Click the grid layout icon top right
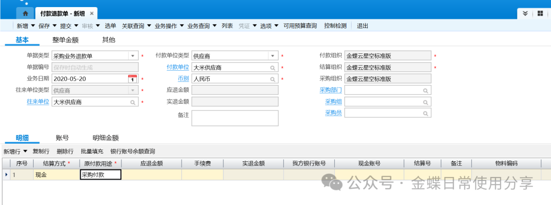Viewport: 551px width, 205px height. 540,13
